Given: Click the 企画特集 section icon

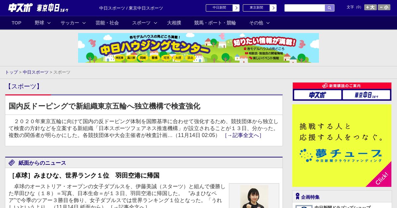Looking at the screenshot, I should click(x=297, y=196).
